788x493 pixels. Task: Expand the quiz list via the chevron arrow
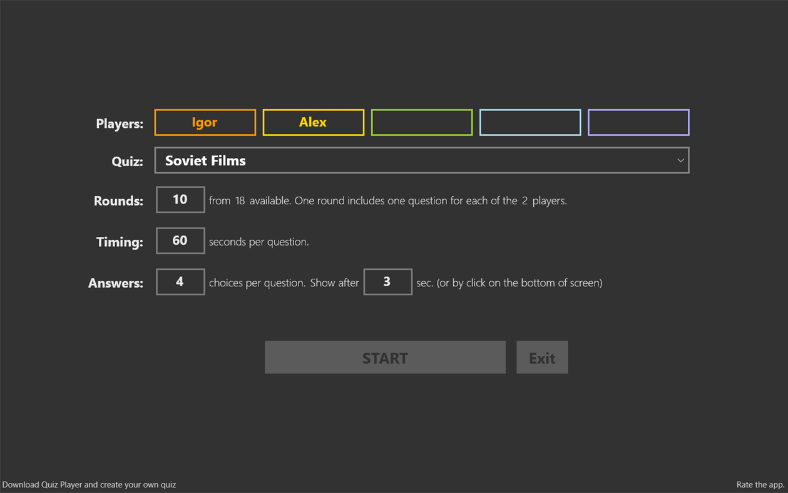click(x=680, y=160)
